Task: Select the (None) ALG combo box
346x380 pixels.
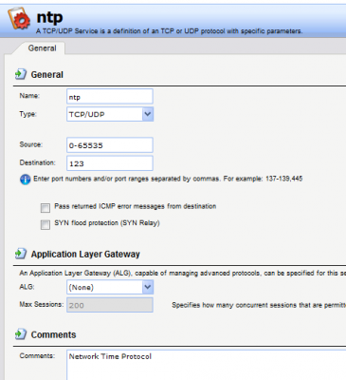Action: point(110,287)
